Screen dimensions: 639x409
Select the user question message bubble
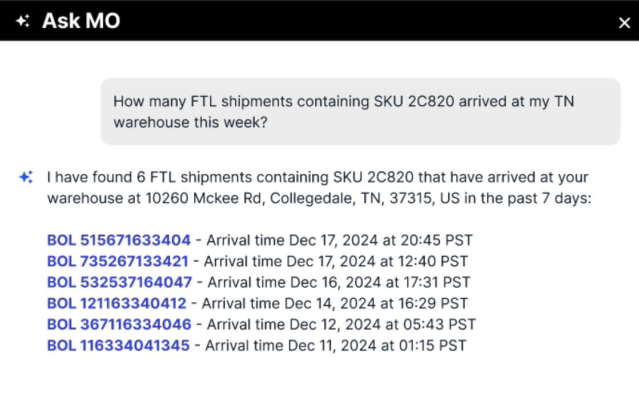[x=360, y=112]
